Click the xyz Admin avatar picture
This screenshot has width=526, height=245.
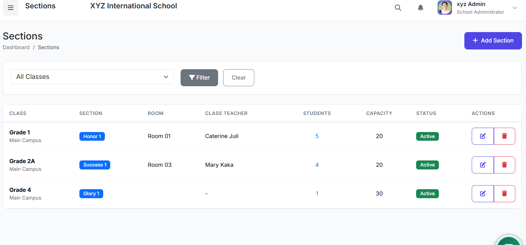point(445,8)
